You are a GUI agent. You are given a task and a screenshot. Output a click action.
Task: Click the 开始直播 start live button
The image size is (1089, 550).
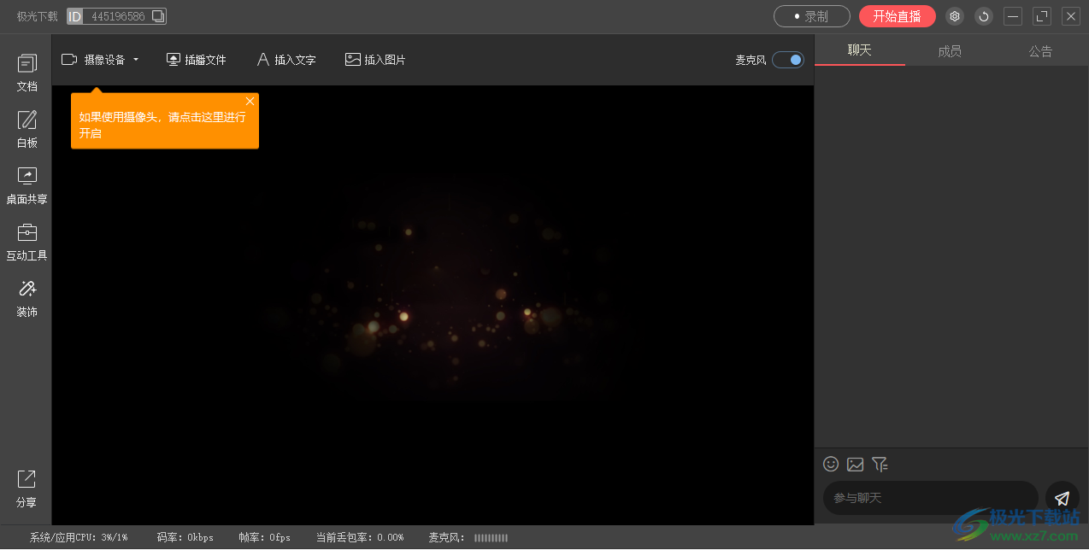[x=897, y=16]
